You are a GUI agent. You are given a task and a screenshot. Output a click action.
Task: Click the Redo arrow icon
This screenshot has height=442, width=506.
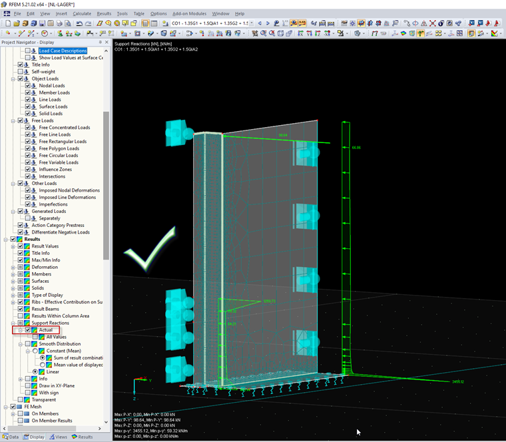pos(88,23)
